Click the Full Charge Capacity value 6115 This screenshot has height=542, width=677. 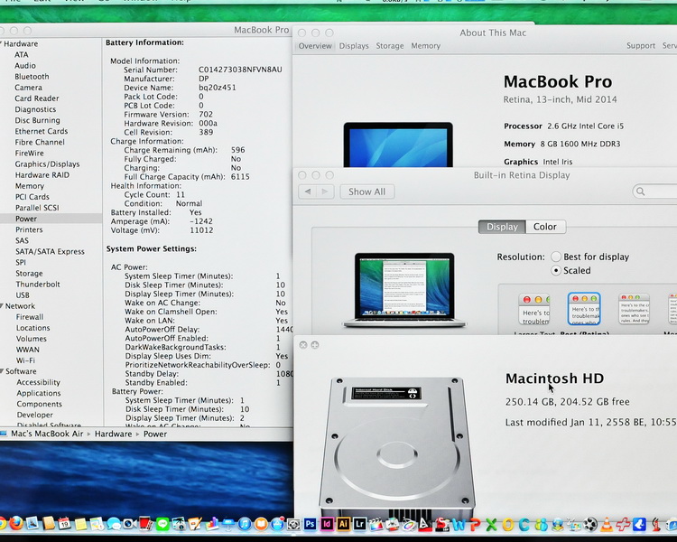coord(240,177)
